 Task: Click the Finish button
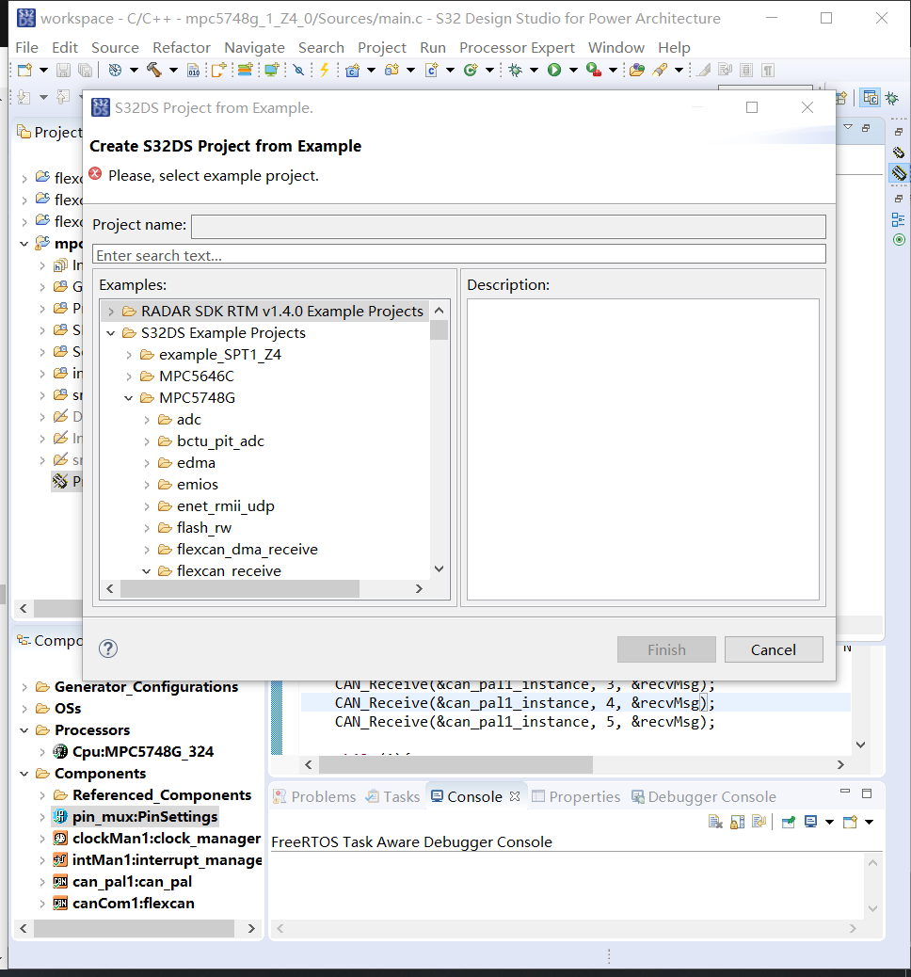666,649
